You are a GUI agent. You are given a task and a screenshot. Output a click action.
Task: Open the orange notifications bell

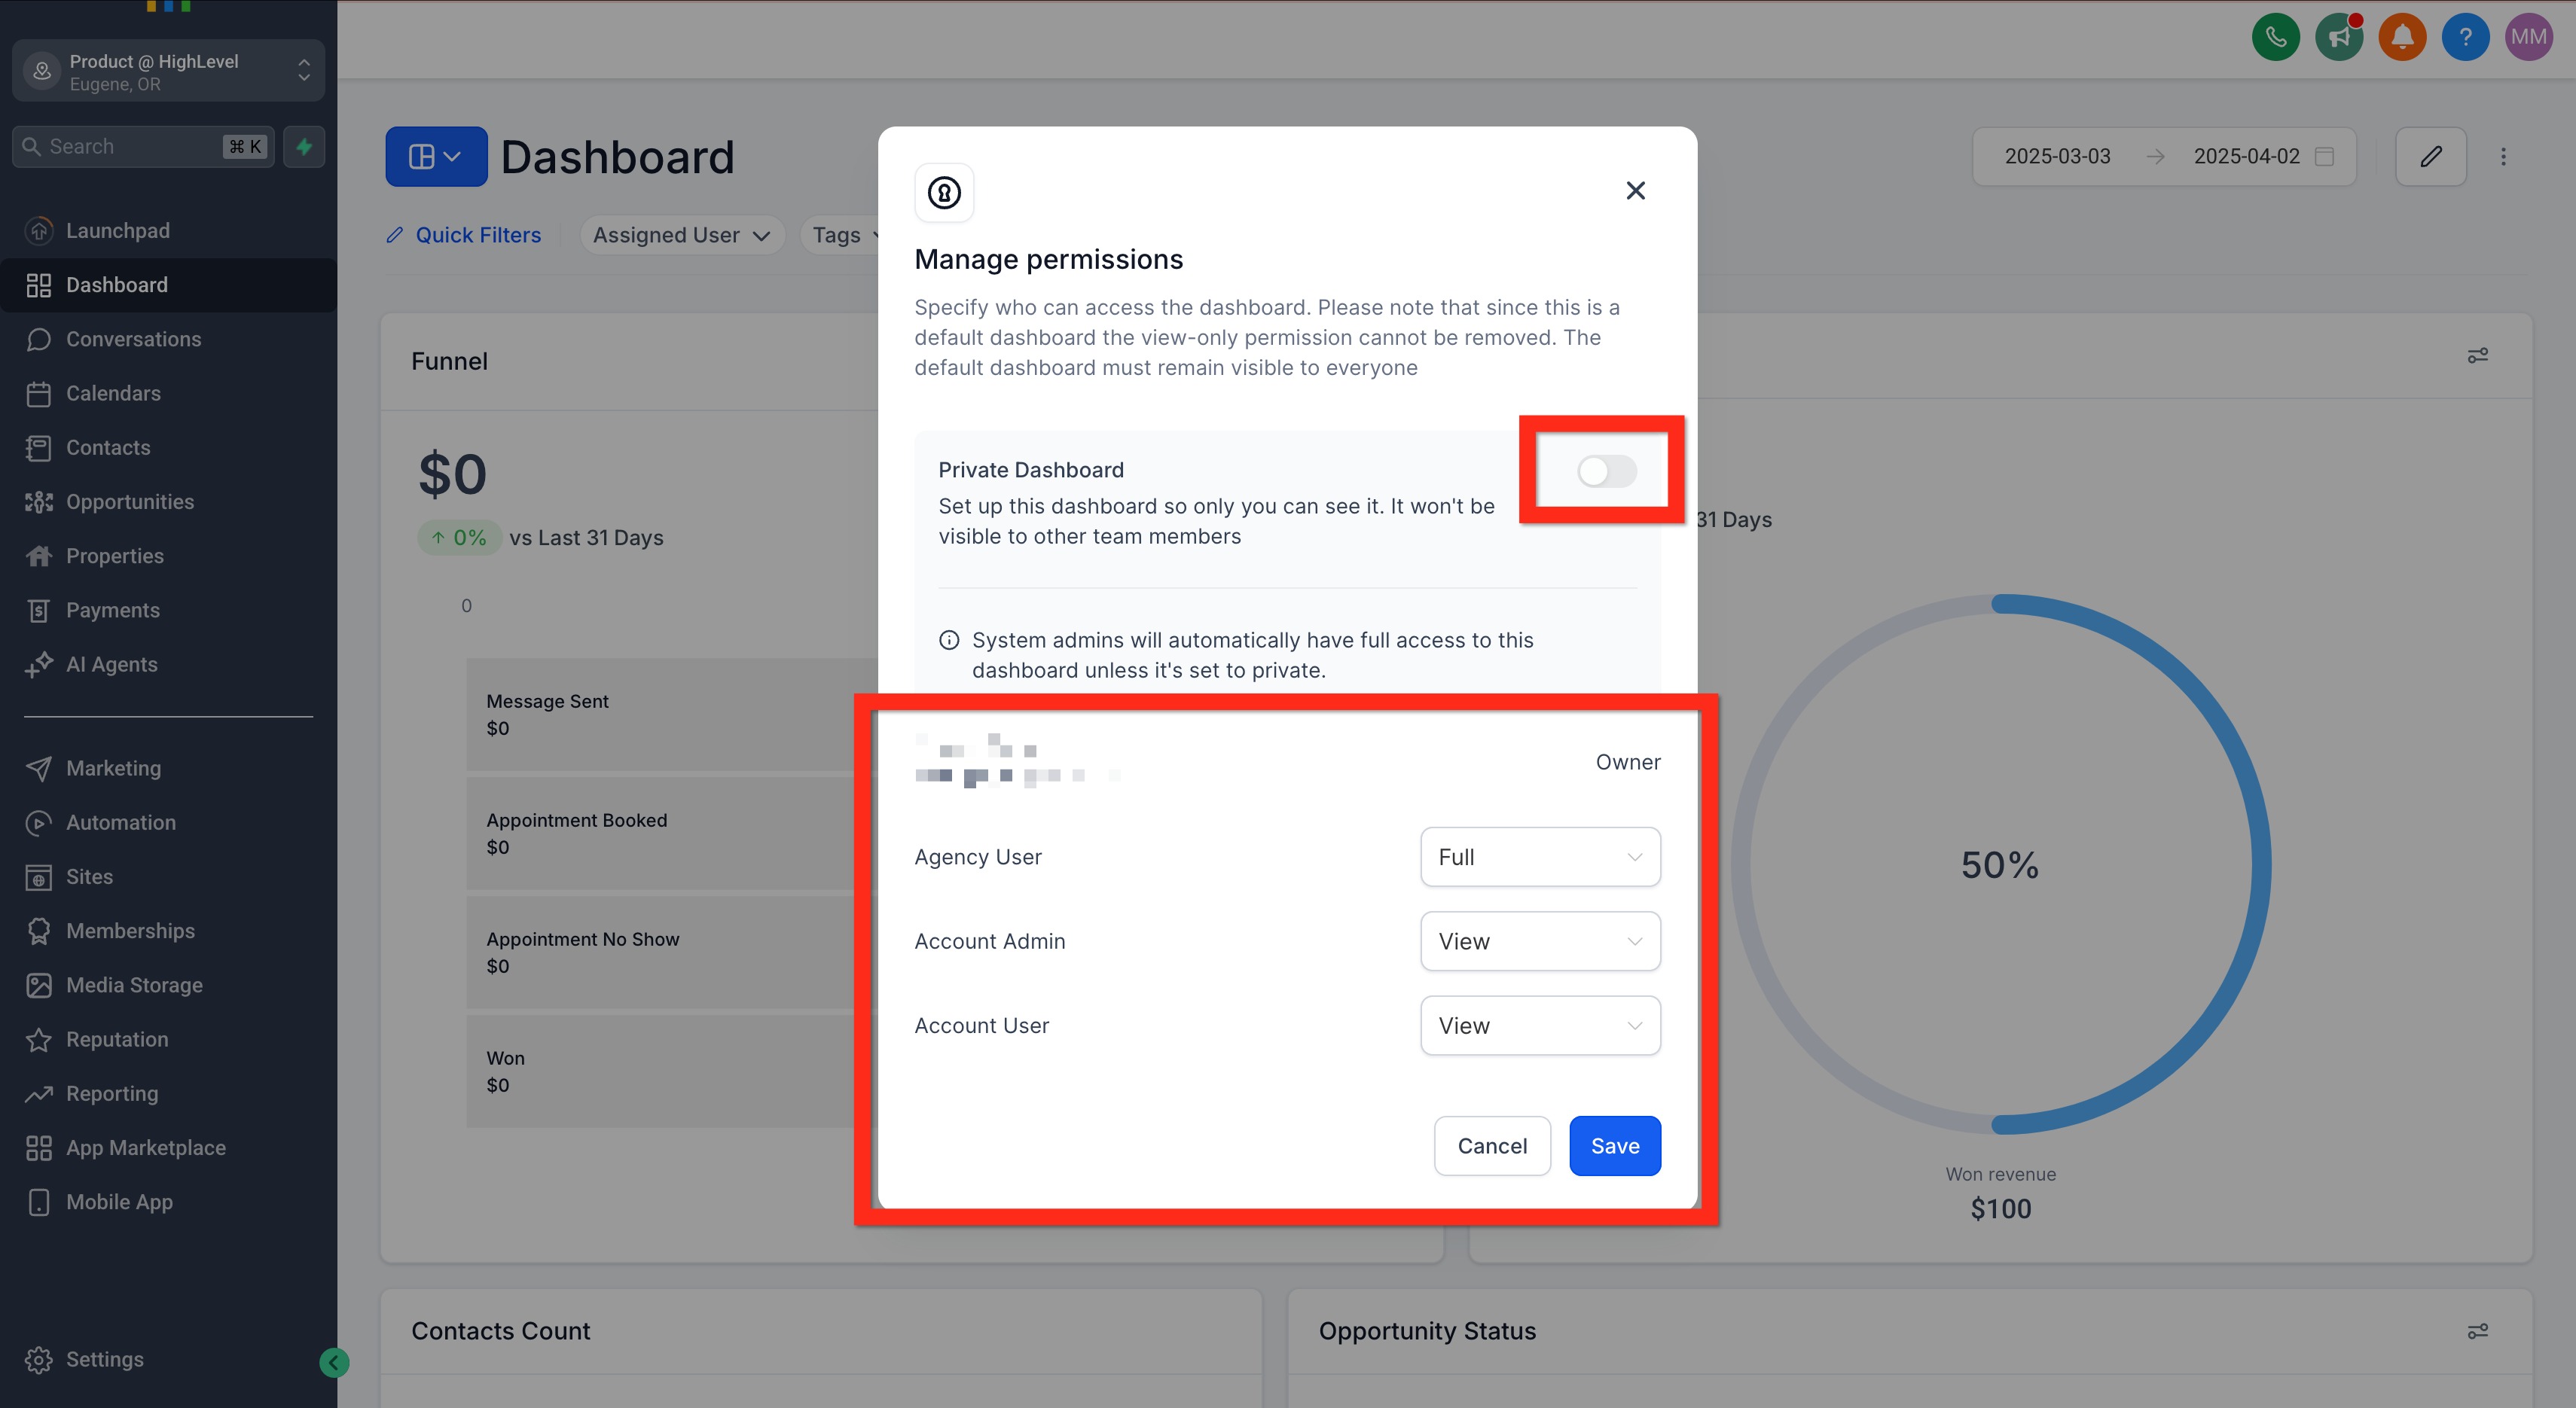[2402, 37]
